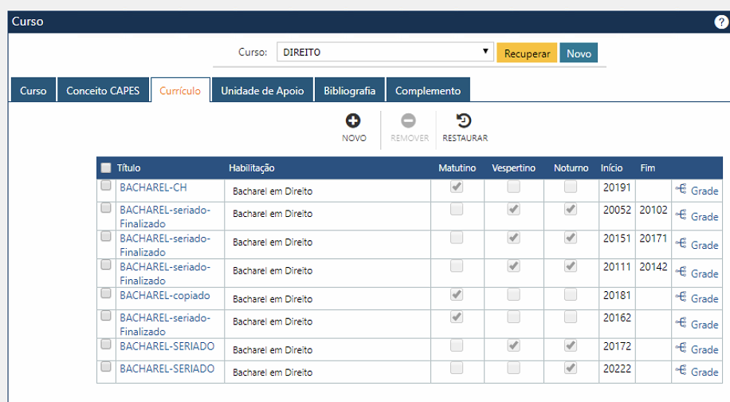
Task: Click the Início column header
Action: [x=611, y=167]
